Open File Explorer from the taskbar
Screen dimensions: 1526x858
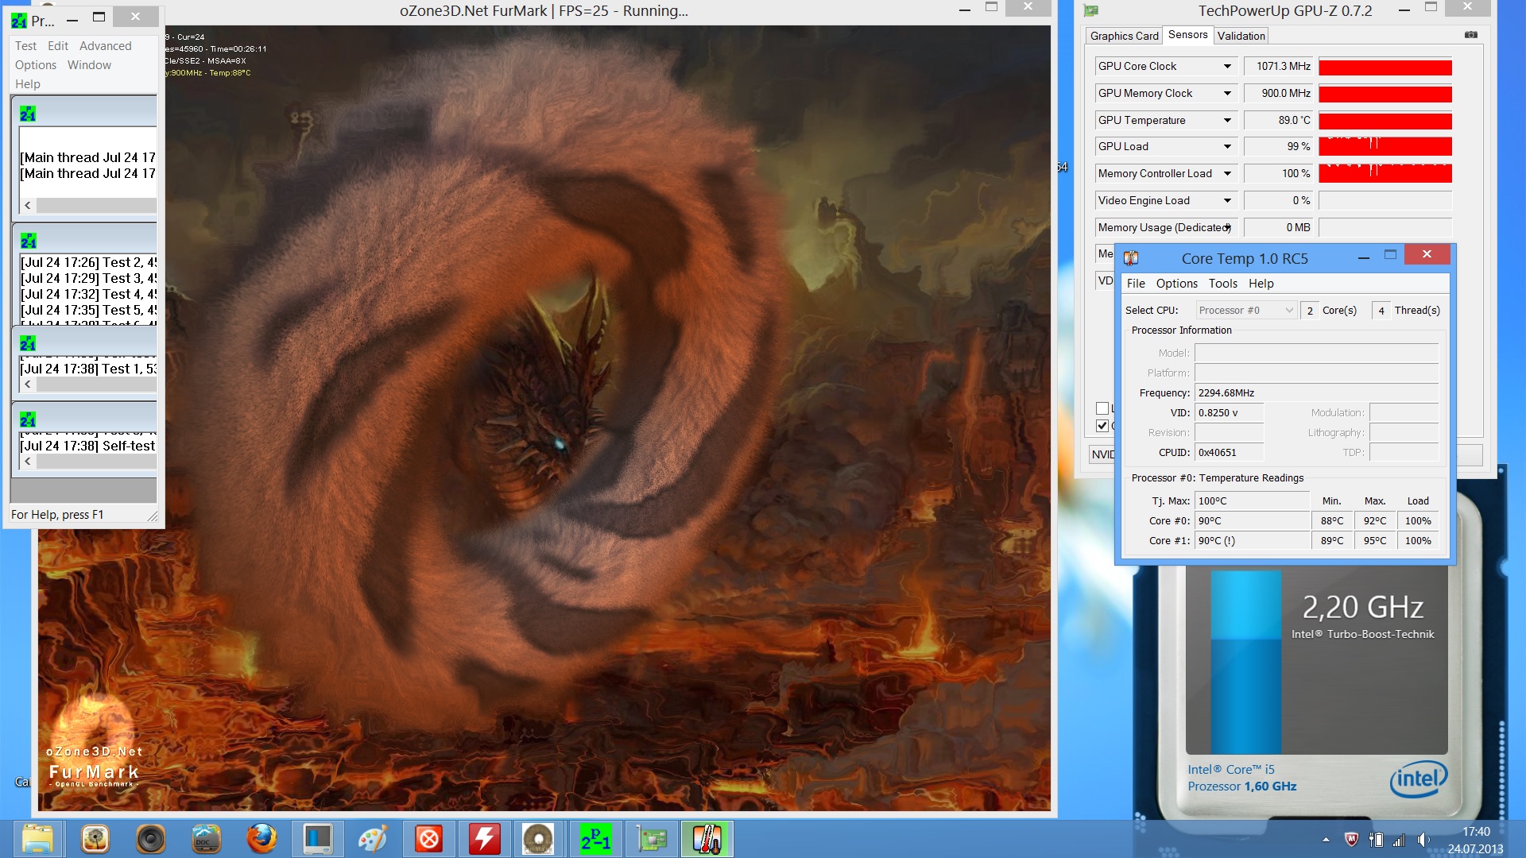[x=37, y=839]
